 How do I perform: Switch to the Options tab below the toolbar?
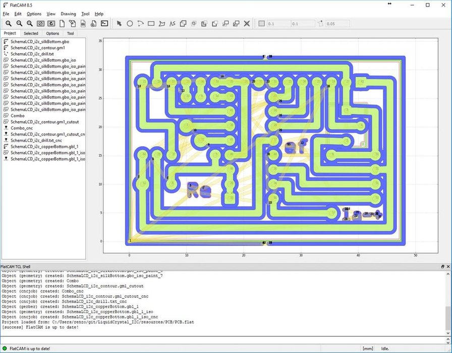coord(52,33)
